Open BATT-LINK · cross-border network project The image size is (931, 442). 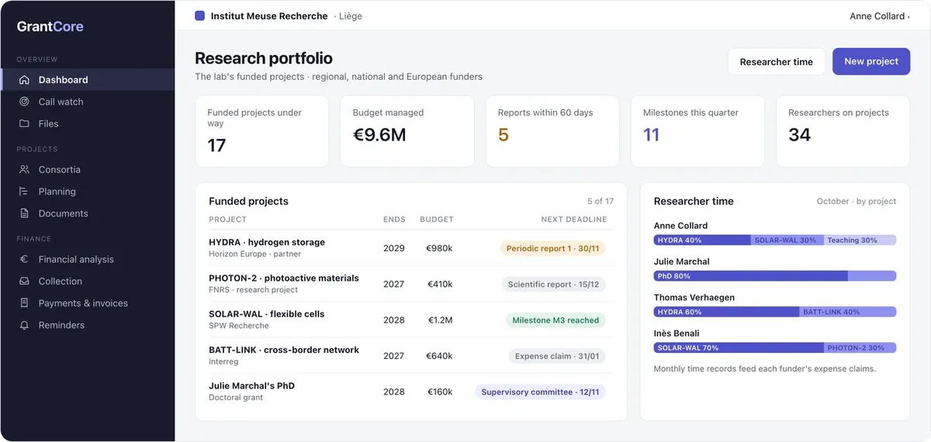410,356
